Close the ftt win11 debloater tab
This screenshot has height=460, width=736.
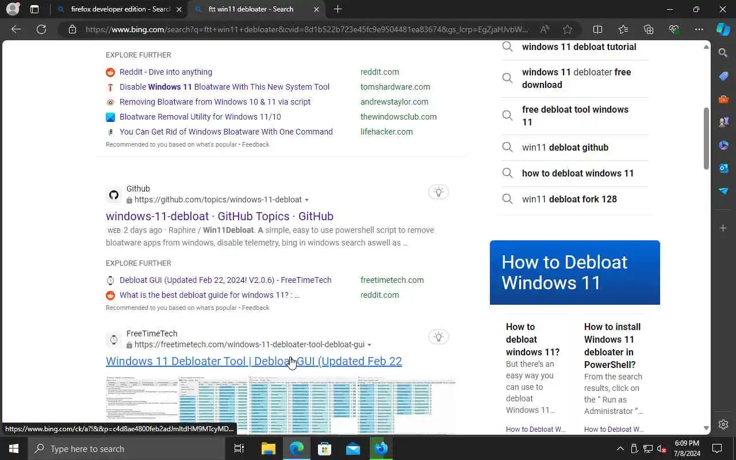[x=316, y=9]
